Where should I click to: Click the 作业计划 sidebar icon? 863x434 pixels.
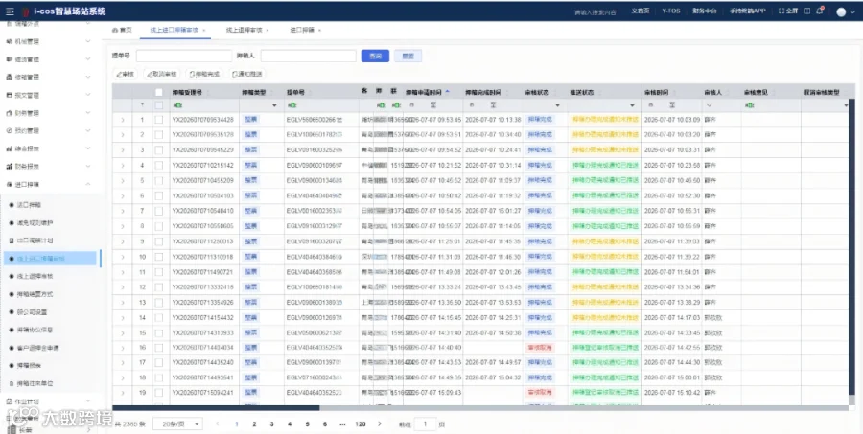coord(9,401)
